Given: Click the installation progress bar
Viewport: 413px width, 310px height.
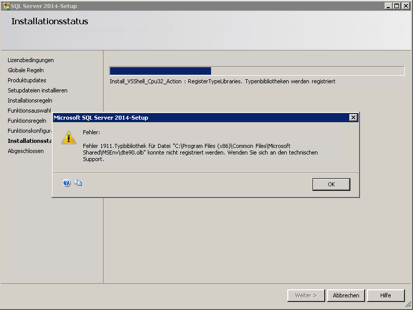Looking at the screenshot, I should coord(257,71).
